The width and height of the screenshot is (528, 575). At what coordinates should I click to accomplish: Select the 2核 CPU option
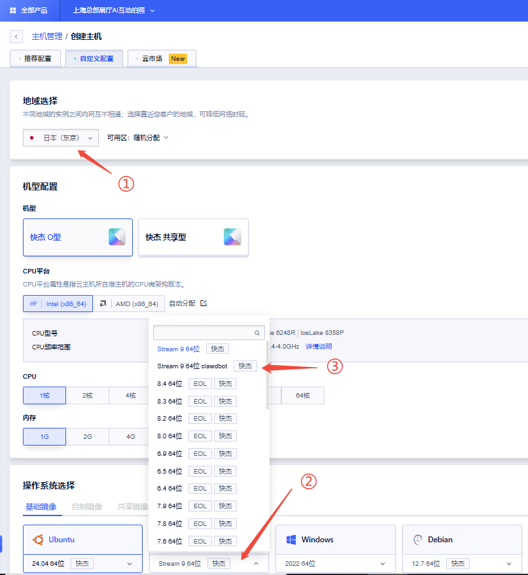[86, 395]
